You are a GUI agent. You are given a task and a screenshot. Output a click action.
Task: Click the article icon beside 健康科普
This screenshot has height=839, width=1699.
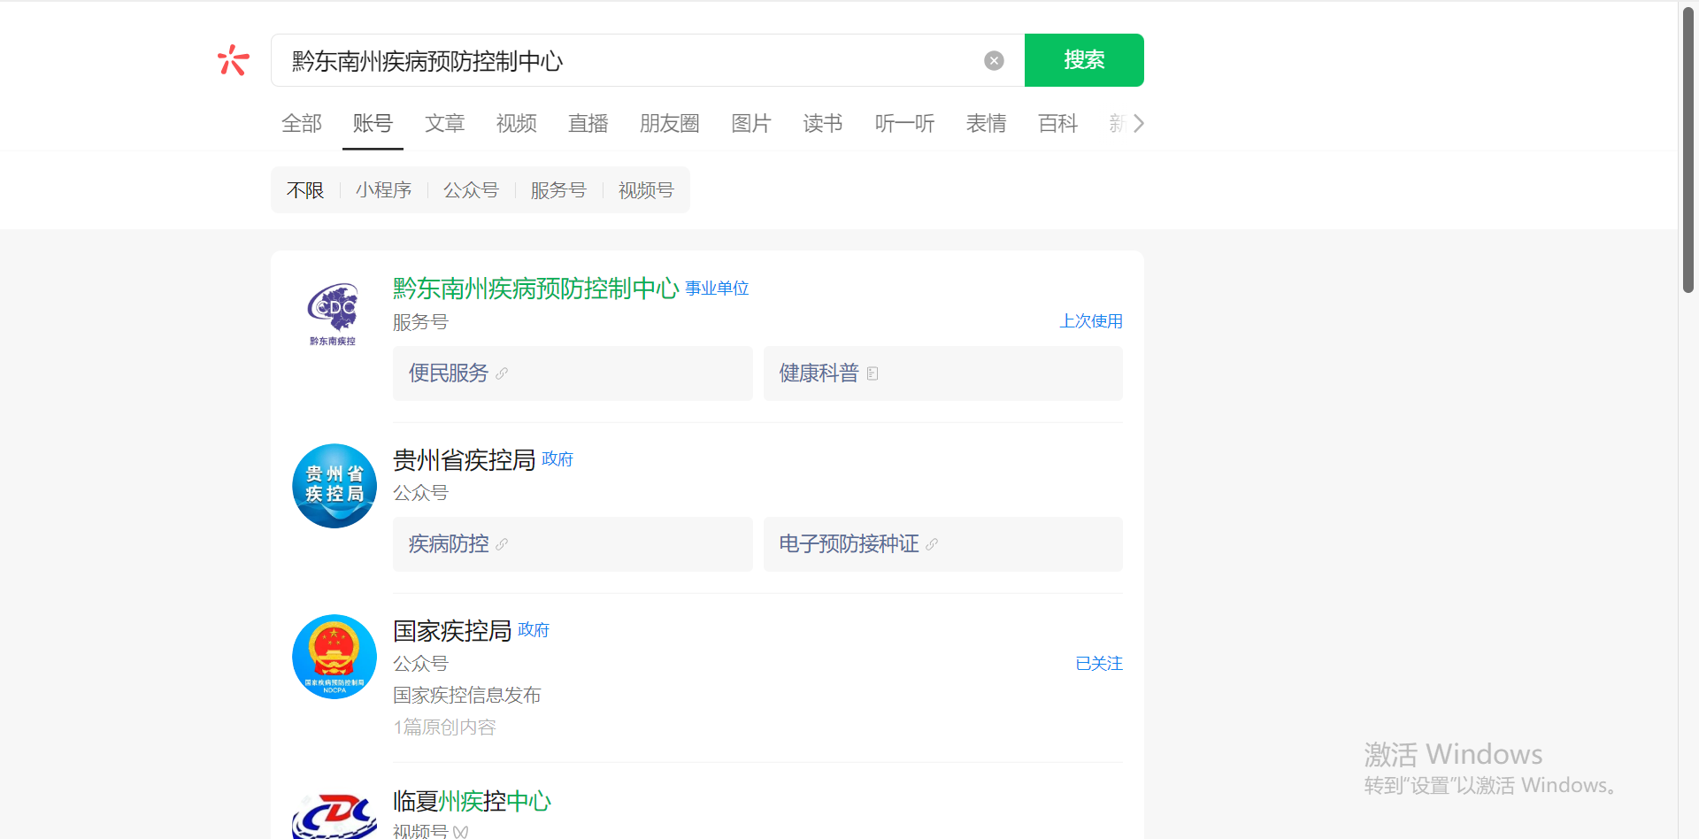point(873,373)
